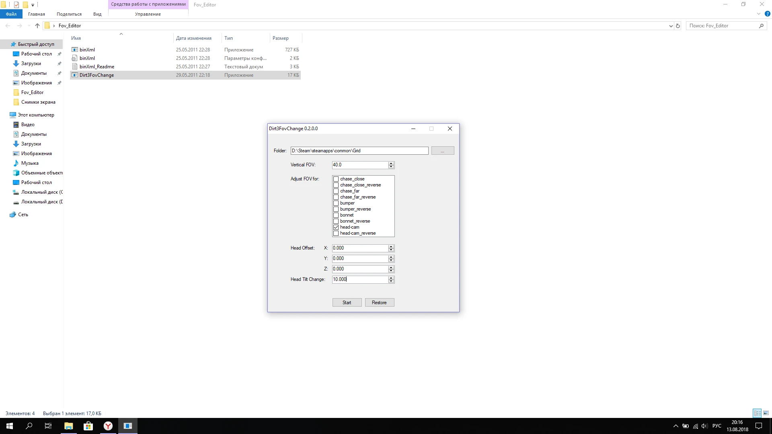Click the refresh button beside the address bar
Viewport: 772px width, 434px height.
coord(678,26)
